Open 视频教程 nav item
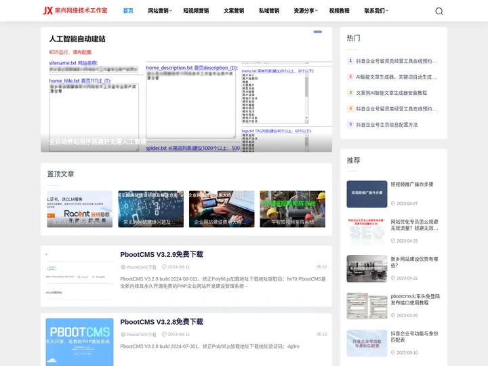 [340, 11]
